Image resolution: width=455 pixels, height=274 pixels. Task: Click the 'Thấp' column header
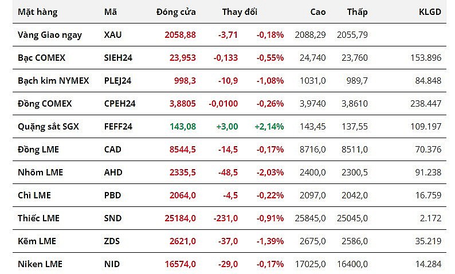click(357, 12)
